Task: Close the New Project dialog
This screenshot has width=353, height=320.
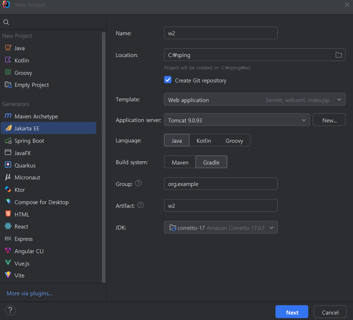Action: tap(347, 5)
